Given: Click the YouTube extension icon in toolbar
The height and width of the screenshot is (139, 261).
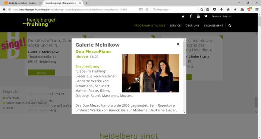Looking at the screenshot, I should [242, 9].
